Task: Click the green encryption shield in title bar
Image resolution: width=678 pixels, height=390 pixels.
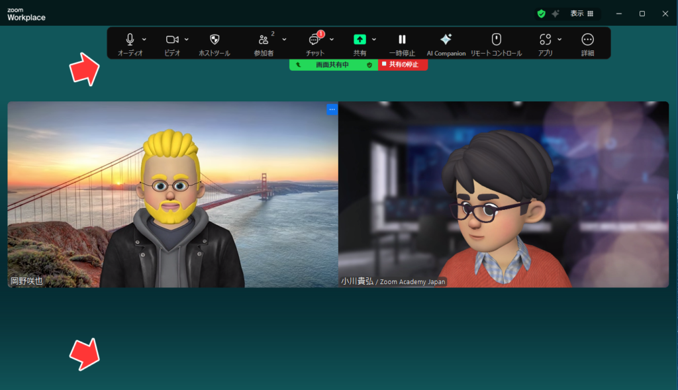Action: (x=541, y=13)
